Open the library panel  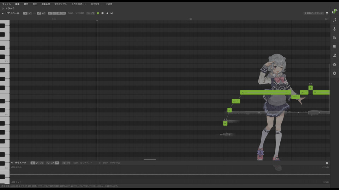point(334,38)
